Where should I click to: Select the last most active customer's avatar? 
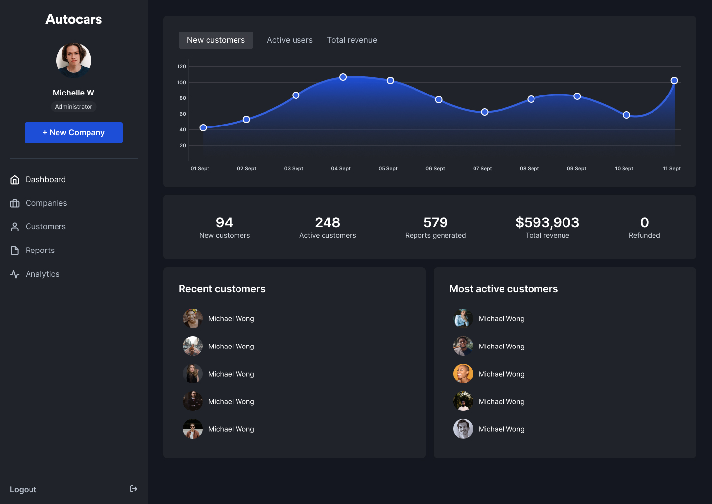click(463, 429)
